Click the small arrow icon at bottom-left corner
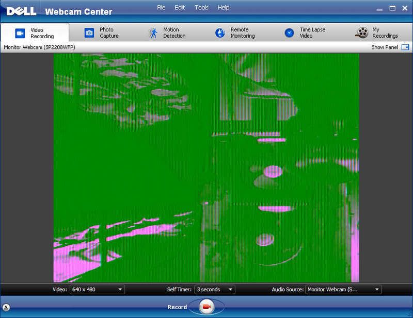Viewport: 413px width, 318px height. (x=6, y=308)
